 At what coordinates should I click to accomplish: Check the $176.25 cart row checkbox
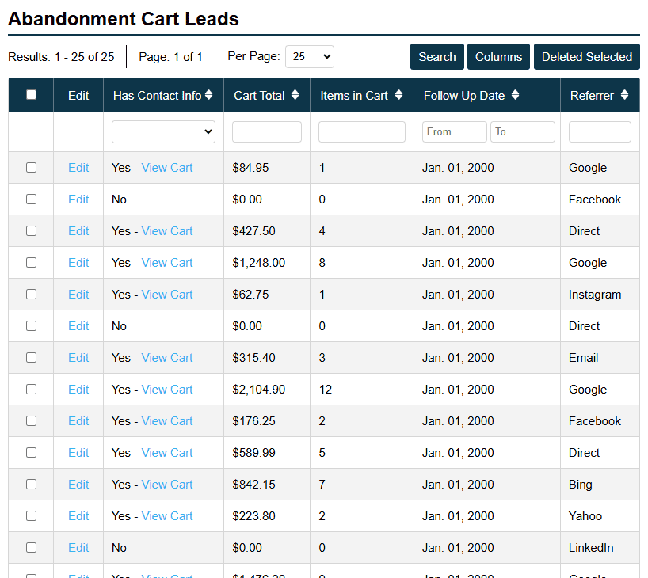point(31,420)
